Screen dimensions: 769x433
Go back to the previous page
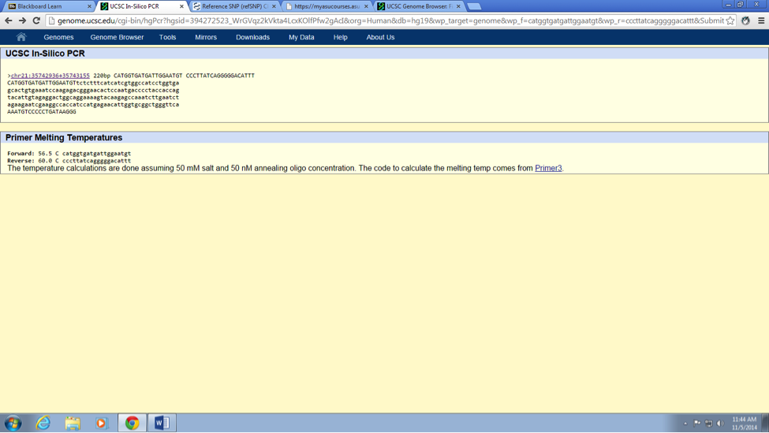click(9, 21)
